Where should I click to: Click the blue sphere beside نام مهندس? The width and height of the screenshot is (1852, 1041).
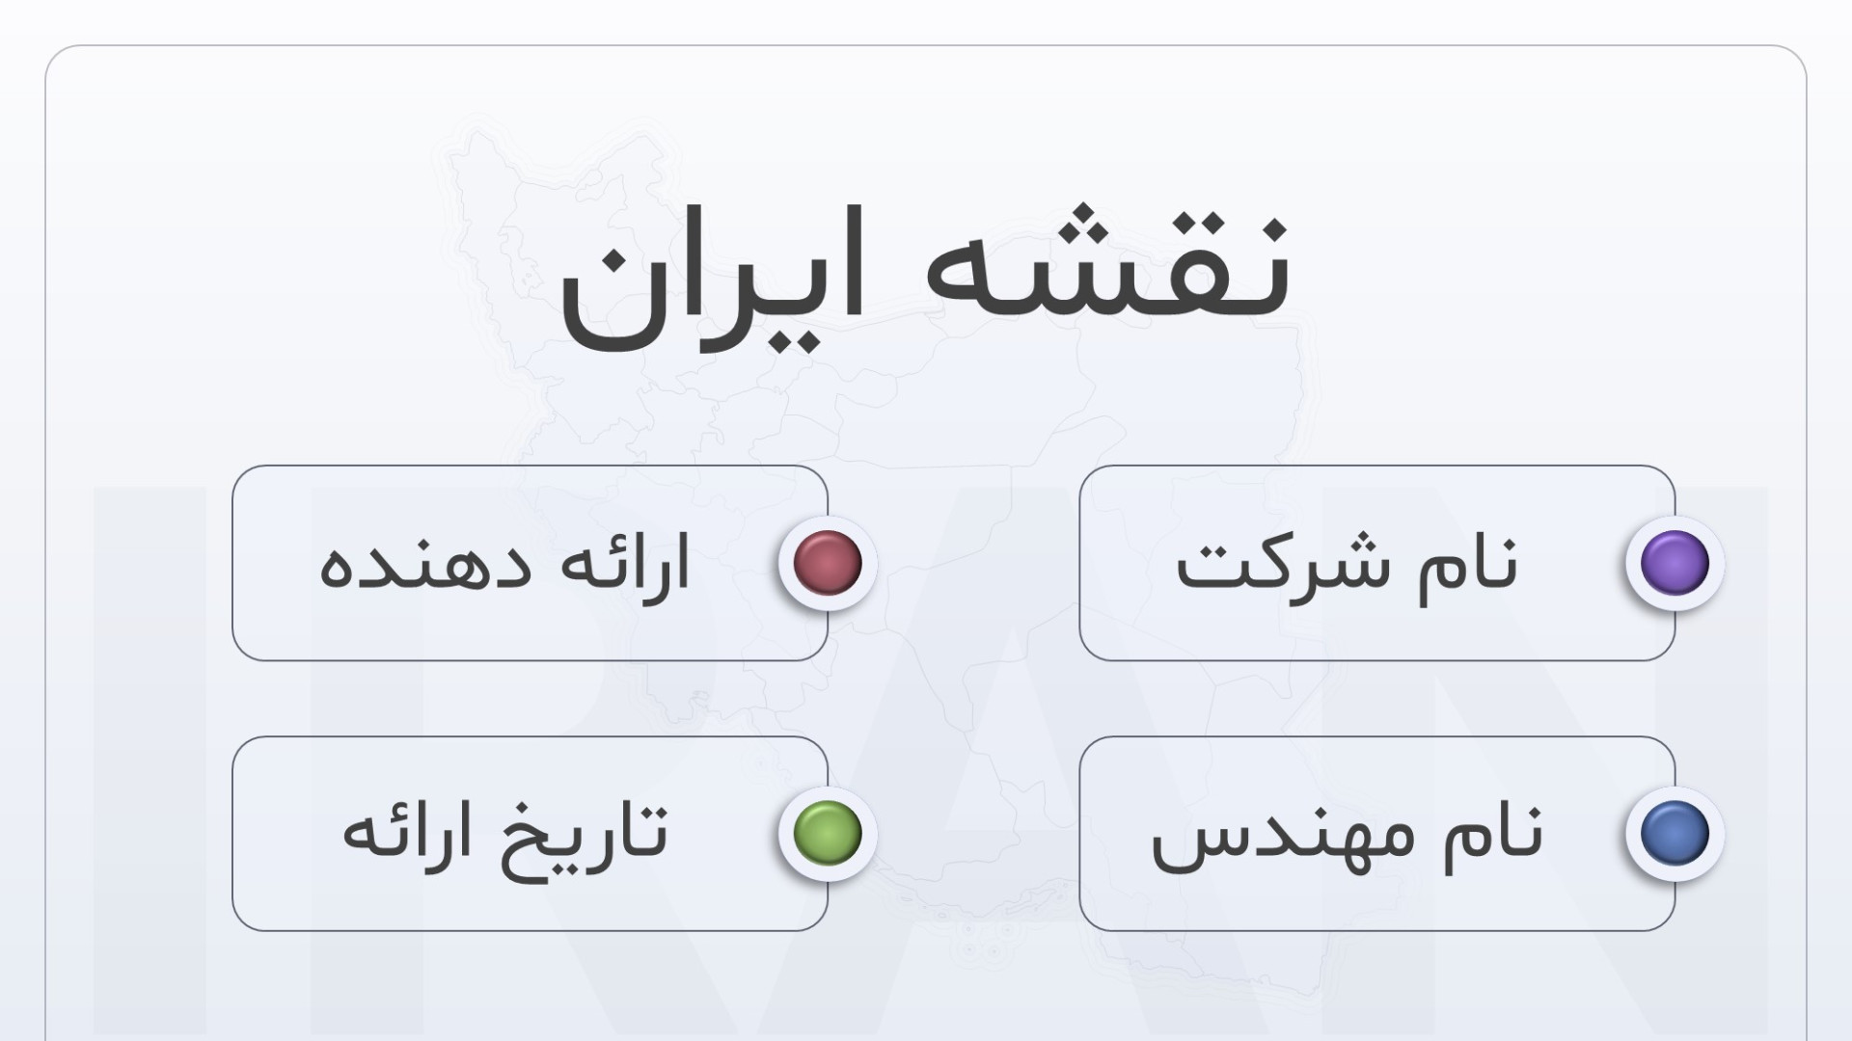point(1675,834)
